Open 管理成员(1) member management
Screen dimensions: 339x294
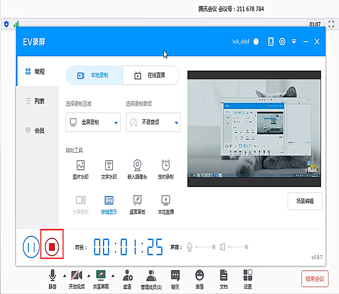151,280
